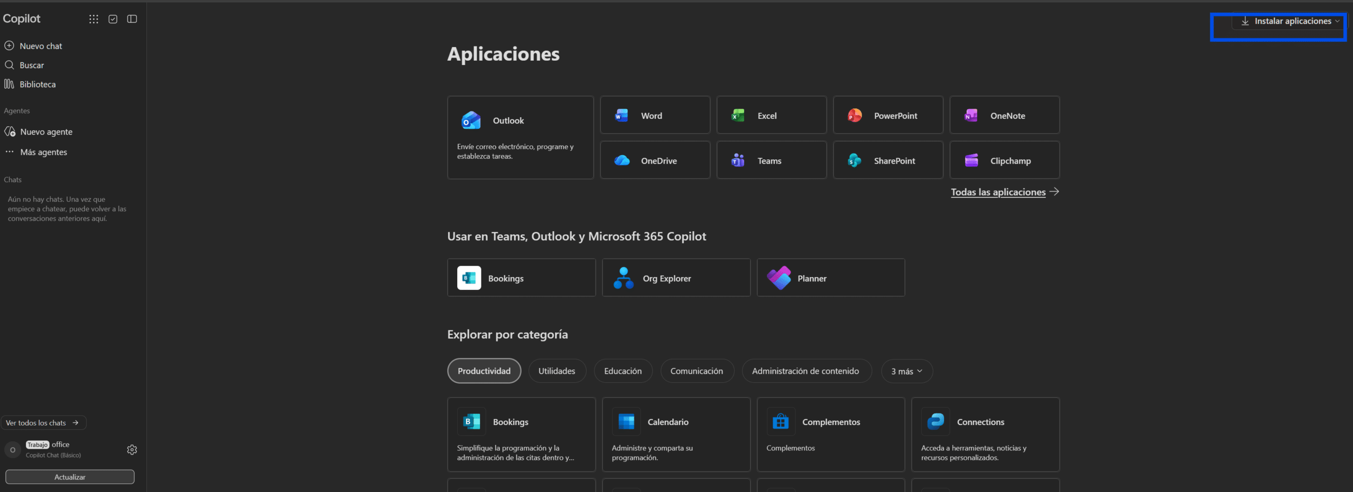Click the Calendario card icon

pos(626,422)
